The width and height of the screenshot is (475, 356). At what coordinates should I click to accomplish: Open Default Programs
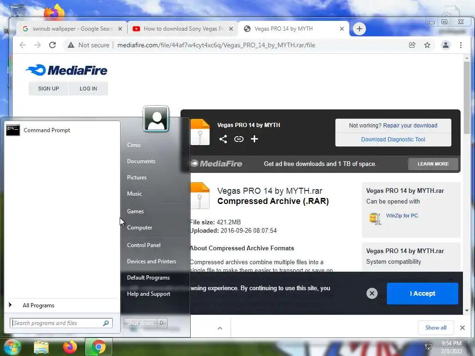coord(148,278)
